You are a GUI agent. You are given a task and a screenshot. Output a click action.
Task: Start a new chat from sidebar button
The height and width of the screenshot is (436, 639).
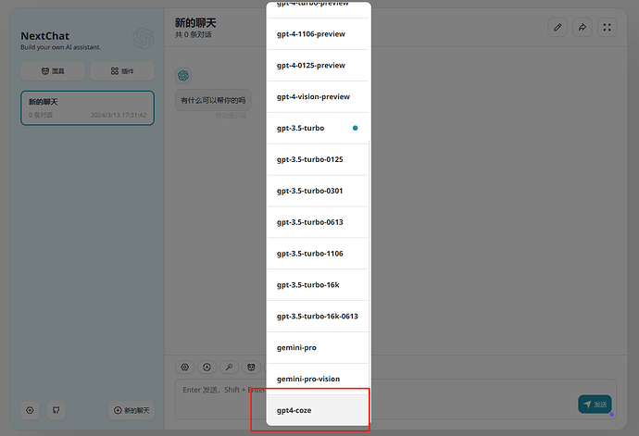tap(132, 410)
